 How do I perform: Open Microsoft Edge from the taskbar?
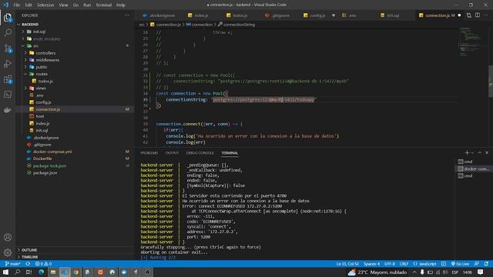pyautogui.click(x=41, y=272)
